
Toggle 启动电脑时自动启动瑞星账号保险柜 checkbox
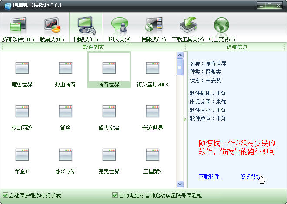(x=115, y=195)
